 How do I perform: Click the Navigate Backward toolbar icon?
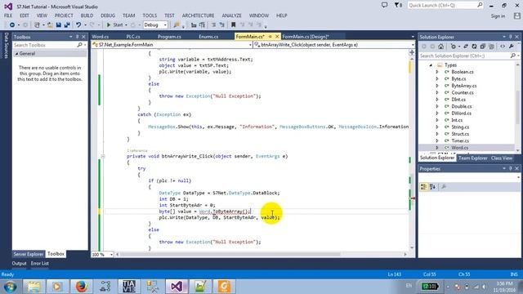pyautogui.click(x=12, y=25)
